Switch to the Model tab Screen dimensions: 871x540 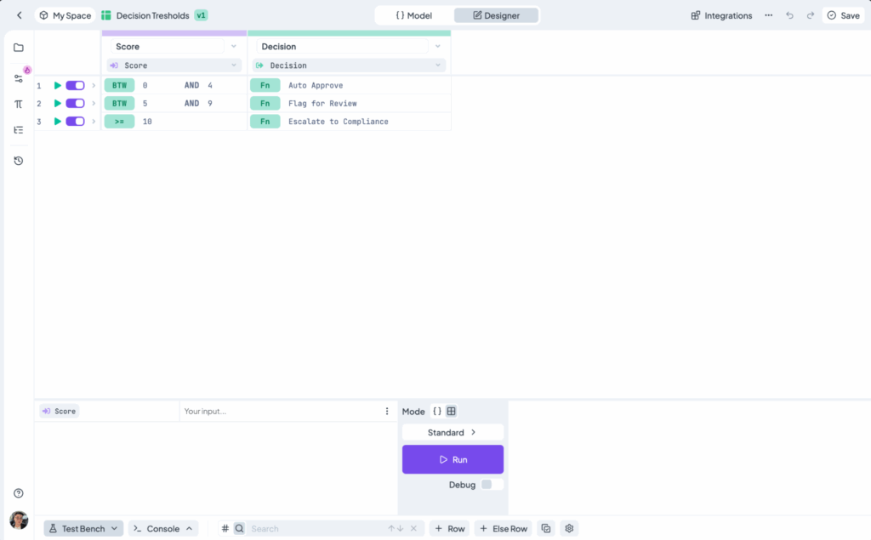tap(414, 14)
